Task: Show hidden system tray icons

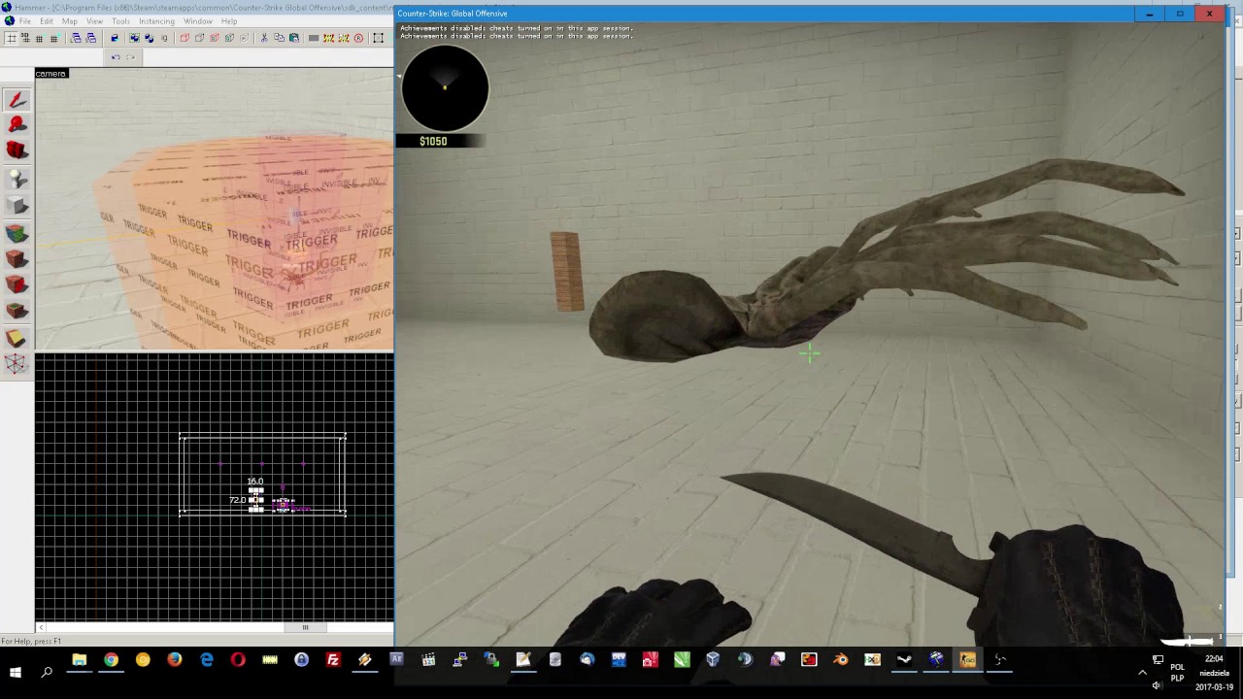Action: click(x=1142, y=672)
